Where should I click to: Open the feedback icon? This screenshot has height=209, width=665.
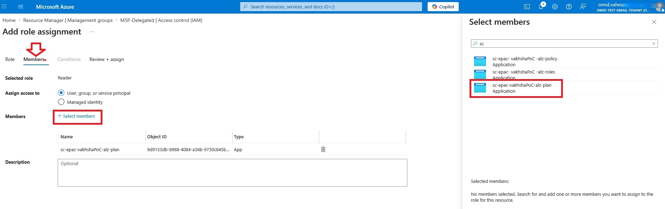[583, 7]
